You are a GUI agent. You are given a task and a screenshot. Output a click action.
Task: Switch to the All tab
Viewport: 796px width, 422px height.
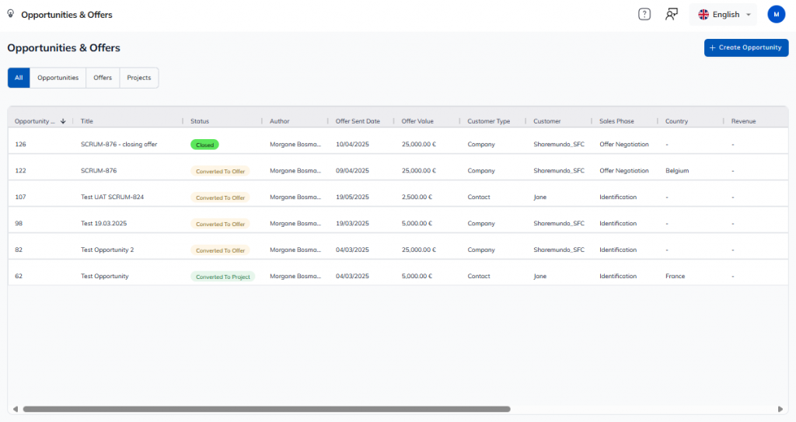click(x=19, y=78)
